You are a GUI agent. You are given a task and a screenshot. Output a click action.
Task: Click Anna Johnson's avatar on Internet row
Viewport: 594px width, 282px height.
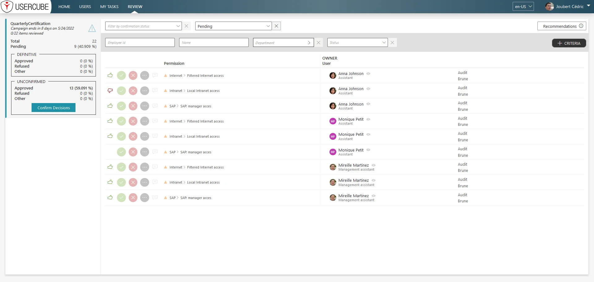tap(333, 76)
